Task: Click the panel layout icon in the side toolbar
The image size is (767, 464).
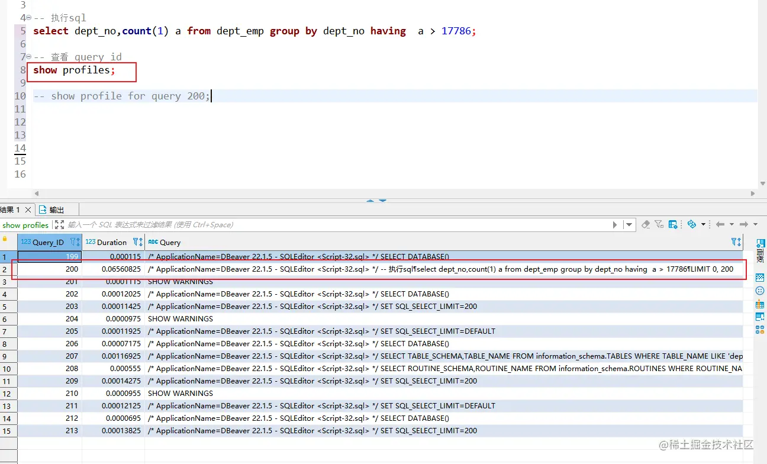Action: click(x=760, y=317)
